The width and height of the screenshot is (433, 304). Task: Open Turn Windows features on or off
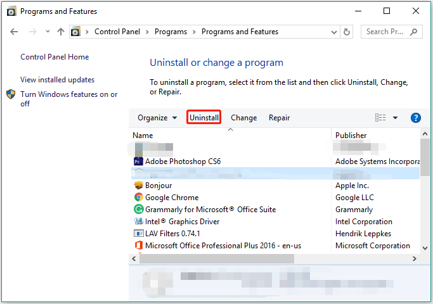point(68,99)
